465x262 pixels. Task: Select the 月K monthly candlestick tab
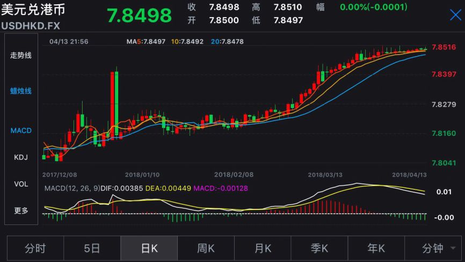coord(263,248)
